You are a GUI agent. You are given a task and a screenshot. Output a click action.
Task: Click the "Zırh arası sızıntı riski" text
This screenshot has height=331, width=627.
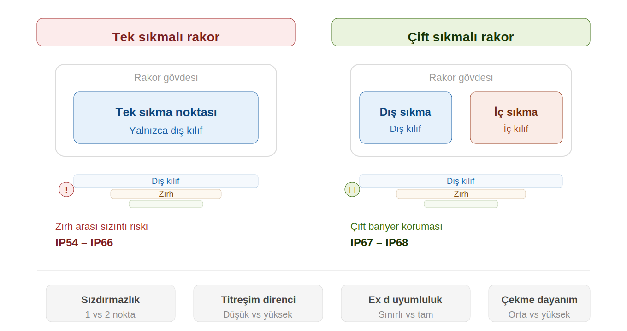click(x=101, y=227)
